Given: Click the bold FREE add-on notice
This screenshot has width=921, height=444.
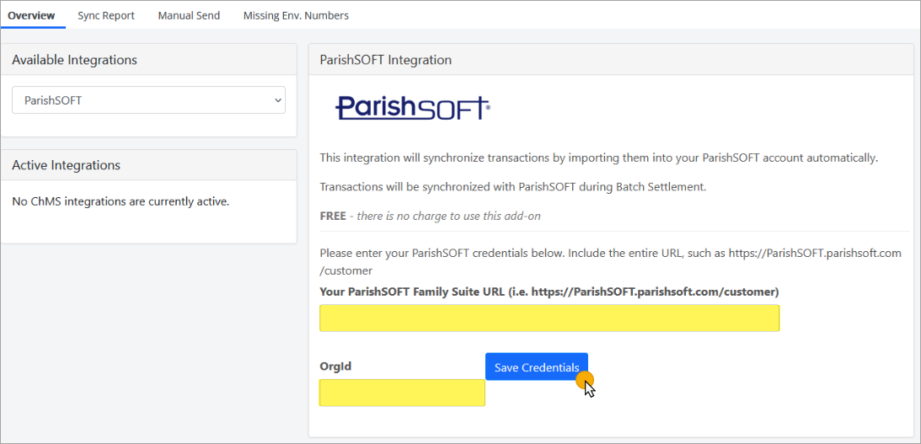Looking at the screenshot, I should (333, 216).
